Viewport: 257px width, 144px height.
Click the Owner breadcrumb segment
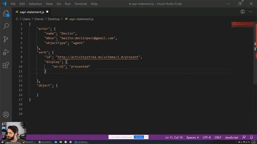click(39, 19)
